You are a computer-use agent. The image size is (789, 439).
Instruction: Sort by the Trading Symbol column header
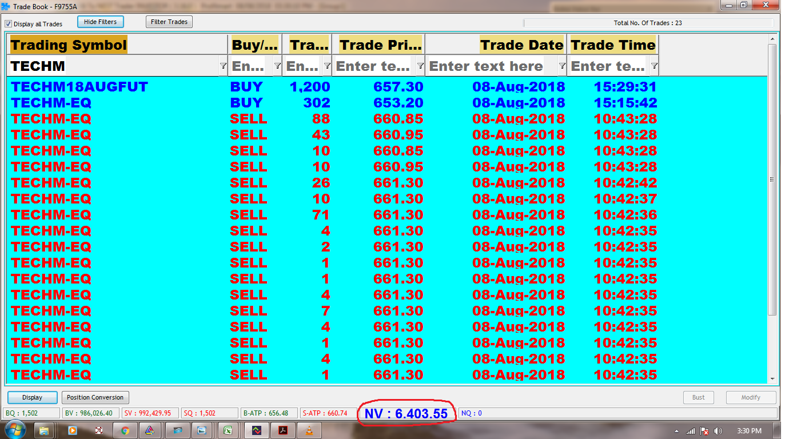click(x=117, y=45)
